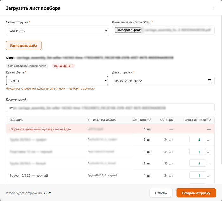This screenshot has height=201, width=222.
Task: Close the upload picking list dialog
Action: 214,8
